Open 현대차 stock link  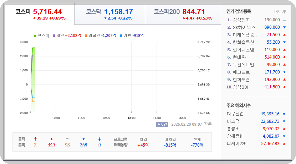[x=239, y=57]
